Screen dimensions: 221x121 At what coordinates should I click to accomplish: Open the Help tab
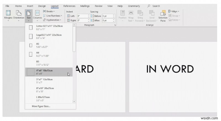[120, 6]
